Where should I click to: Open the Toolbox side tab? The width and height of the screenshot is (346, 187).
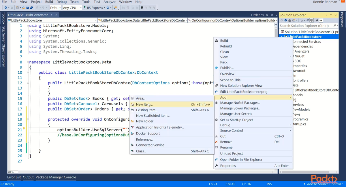click(x=3, y=19)
